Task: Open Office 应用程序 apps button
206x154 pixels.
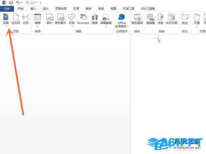Action: pos(122,21)
